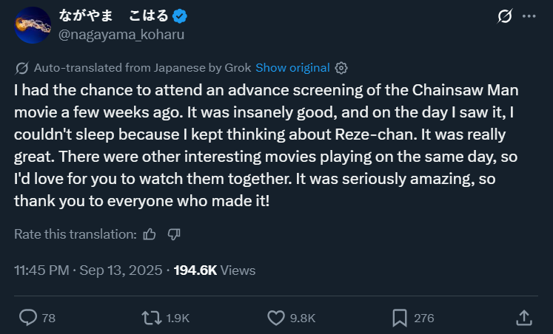This screenshot has height=334, width=553.
Task: Like the post with the heart icon
Action: [x=275, y=318]
